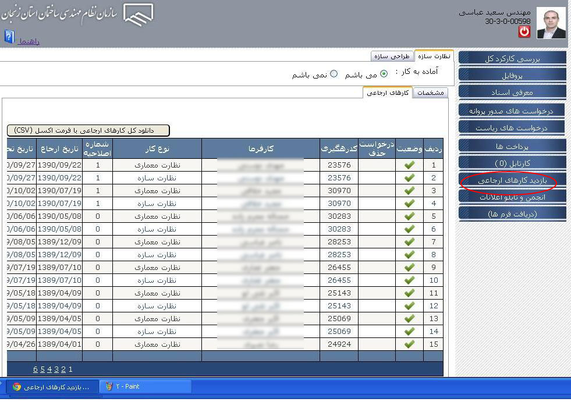Click green check status in row 13

(x=409, y=318)
